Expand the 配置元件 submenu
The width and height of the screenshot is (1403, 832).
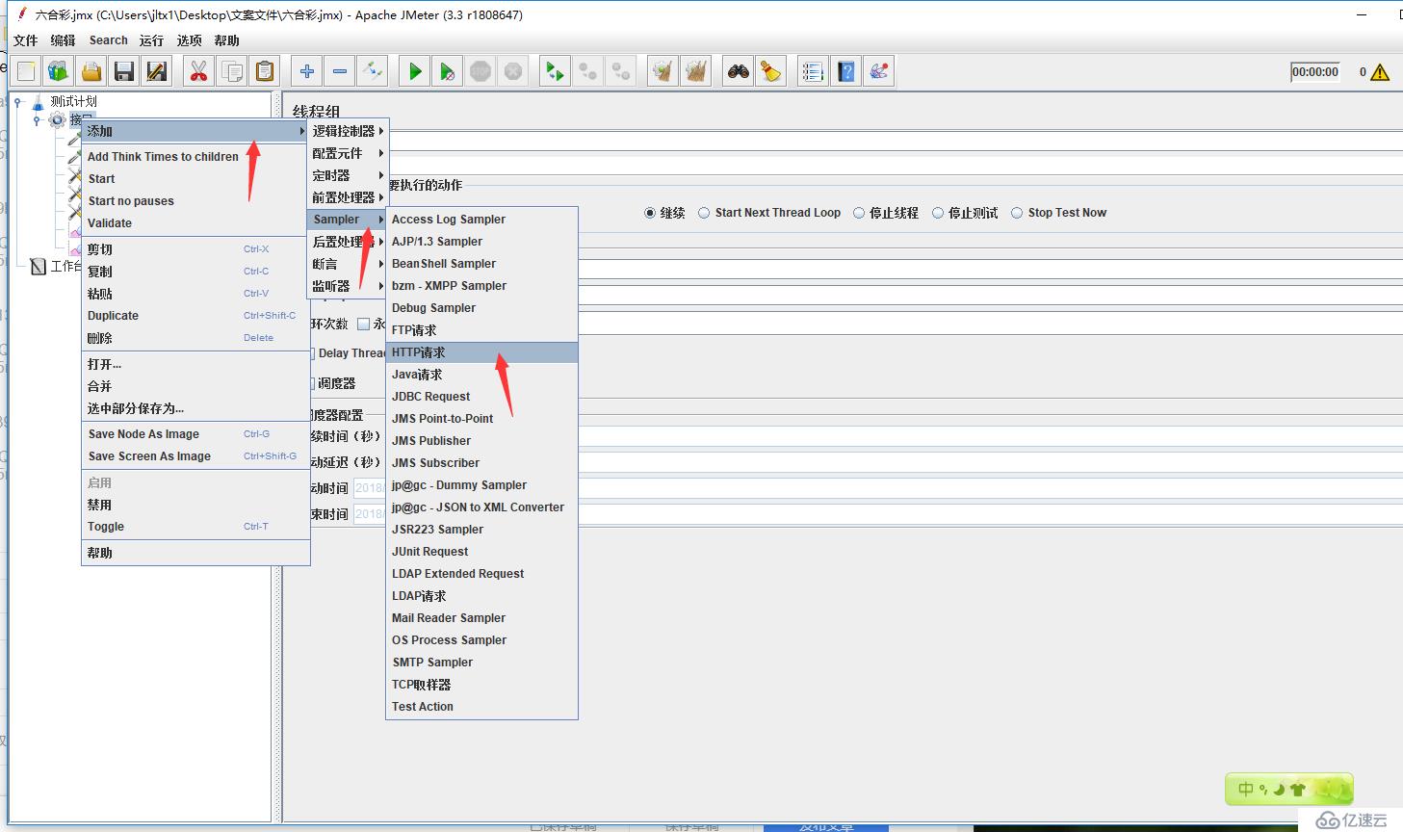(x=348, y=153)
